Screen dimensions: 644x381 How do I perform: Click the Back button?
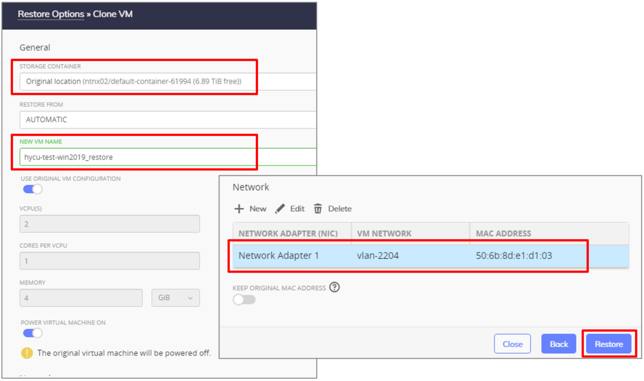click(x=559, y=344)
